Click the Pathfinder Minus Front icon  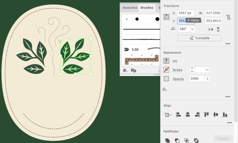click(177, 140)
